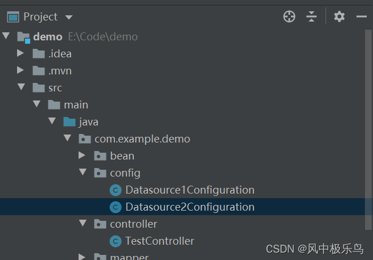Click the project tree vertical scrollbar
This screenshot has height=260, width=373.
[368, 130]
